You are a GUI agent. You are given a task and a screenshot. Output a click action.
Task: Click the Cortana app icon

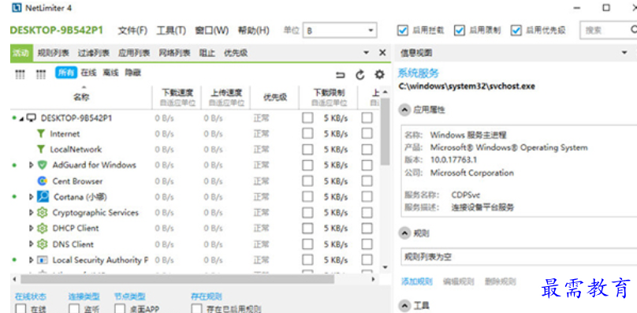tap(43, 197)
